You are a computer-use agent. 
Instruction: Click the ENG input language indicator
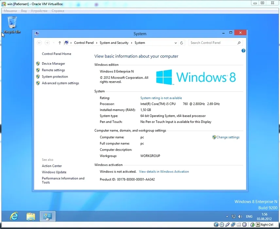tap(249, 217)
